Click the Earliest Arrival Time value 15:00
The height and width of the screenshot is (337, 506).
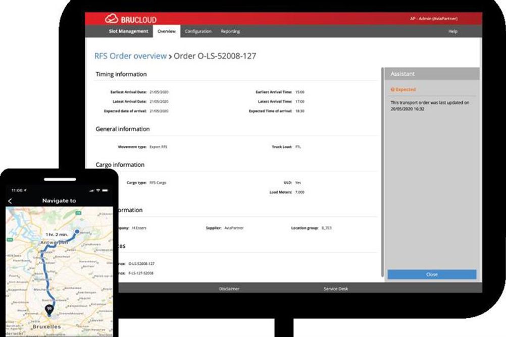click(300, 92)
